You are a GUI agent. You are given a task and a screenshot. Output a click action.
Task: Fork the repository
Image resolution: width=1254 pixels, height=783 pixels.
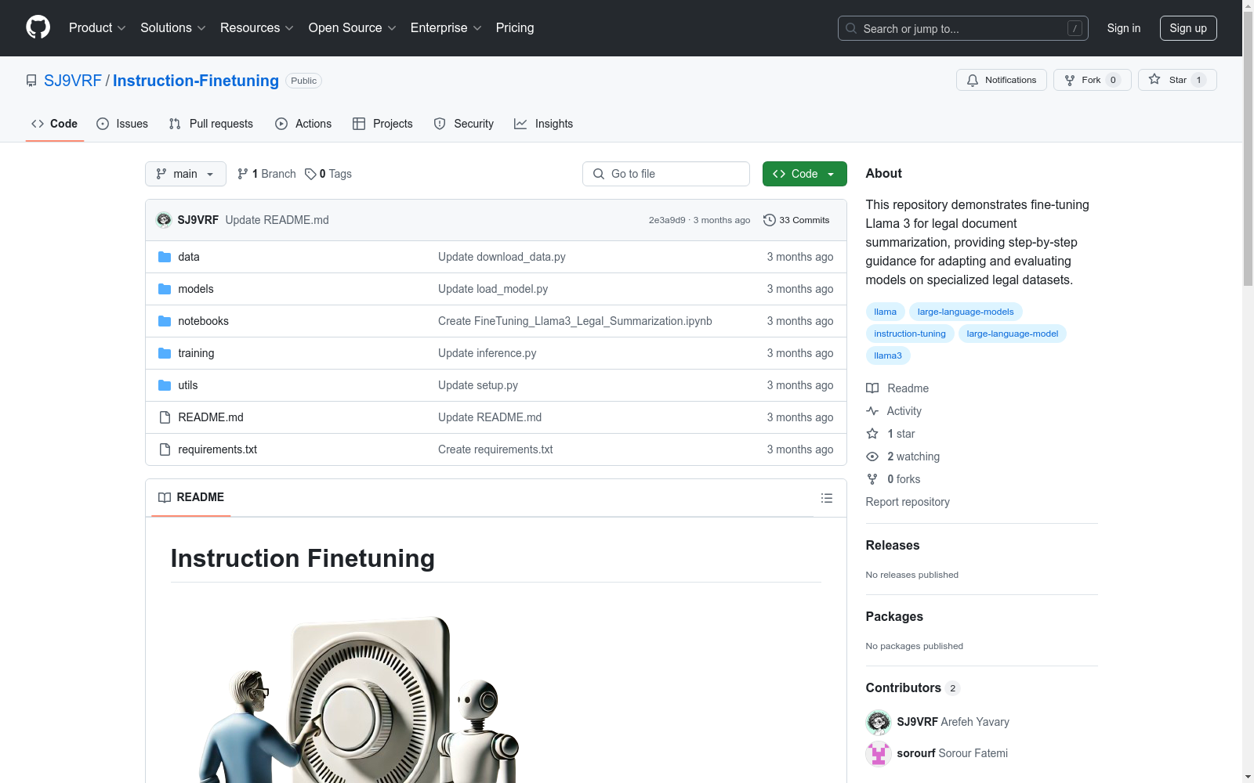(1092, 80)
